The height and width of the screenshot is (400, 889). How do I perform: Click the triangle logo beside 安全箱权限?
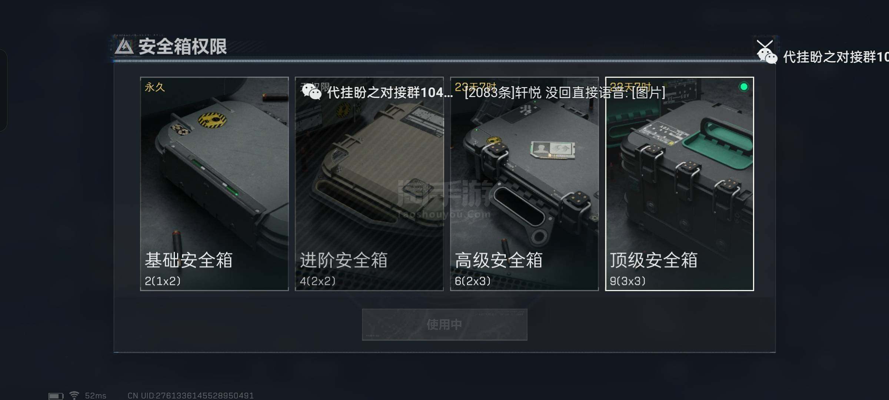click(124, 47)
